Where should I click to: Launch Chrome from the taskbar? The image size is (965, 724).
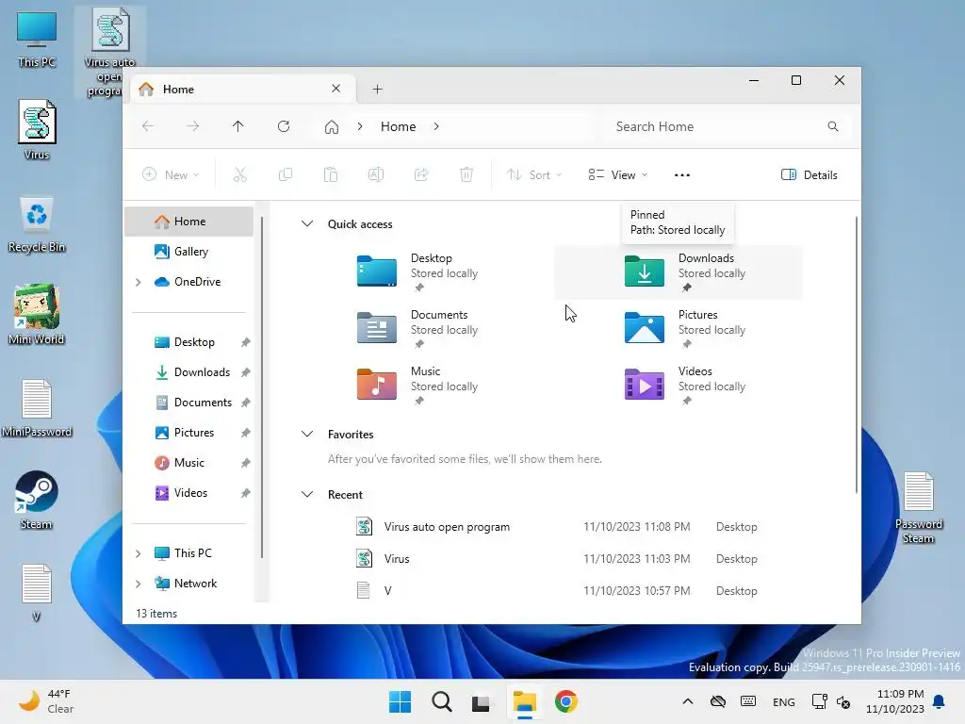[x=566, y=701]
